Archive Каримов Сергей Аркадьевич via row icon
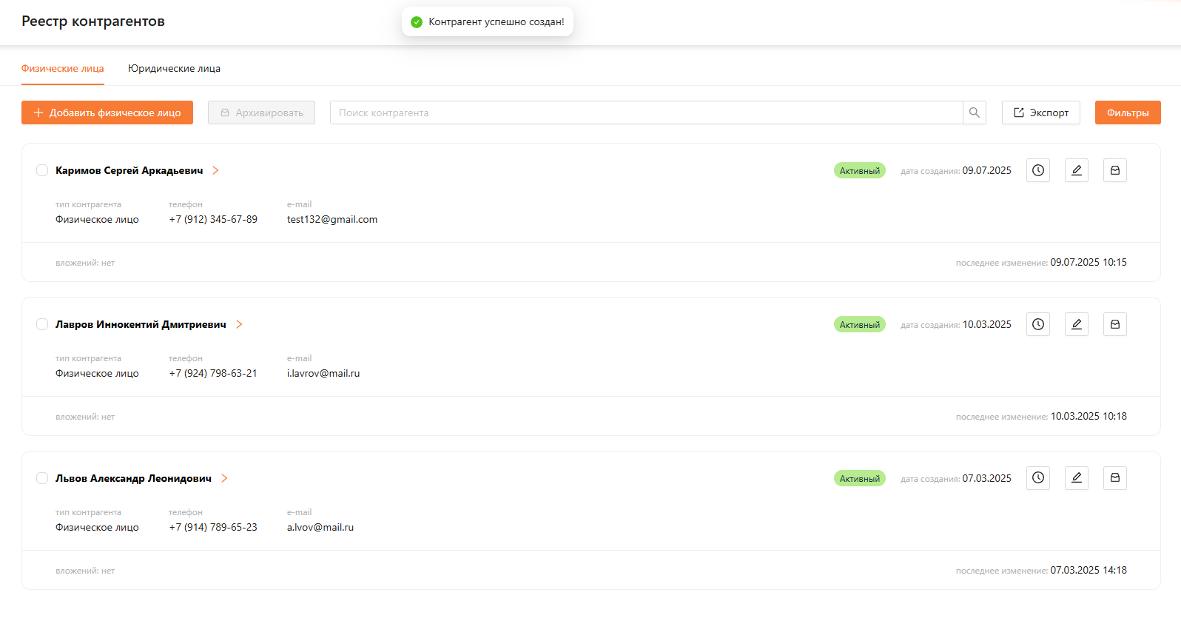Viewport: 1181px width, 621px height. pyautogui.click(x=1114, y=170)
